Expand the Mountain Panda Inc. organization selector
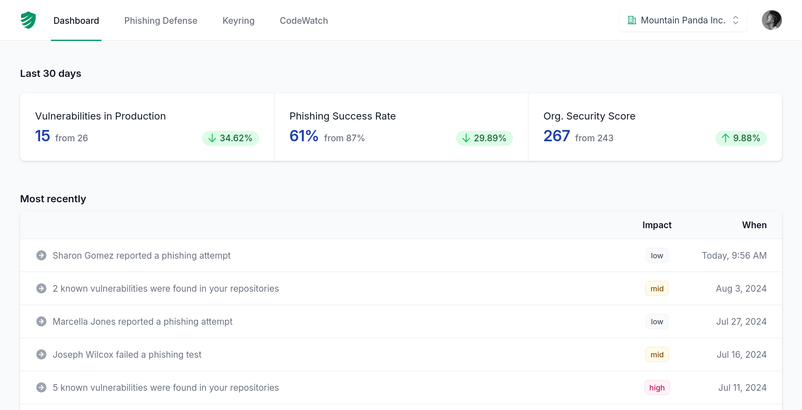The width and height of the screenshot is (802, 410). pos(683,20)
